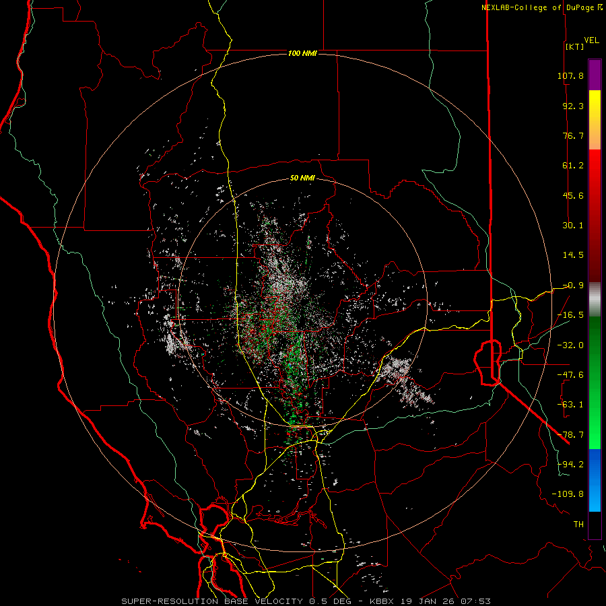The width and height of the screenshot is (606, 606).
Task: Click the -16.5 value on velocity scale
Action: click(570, 315)
